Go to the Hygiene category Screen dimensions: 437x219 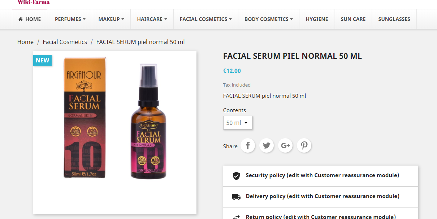click(x=317, y=19)
